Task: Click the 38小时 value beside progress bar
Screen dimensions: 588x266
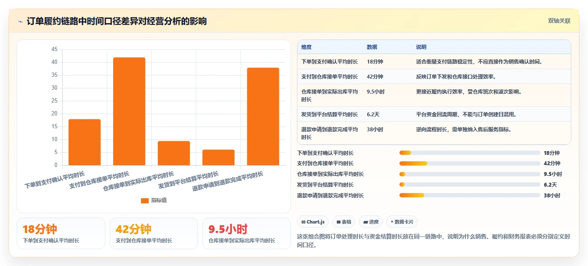Action: (x=552, y=196)
